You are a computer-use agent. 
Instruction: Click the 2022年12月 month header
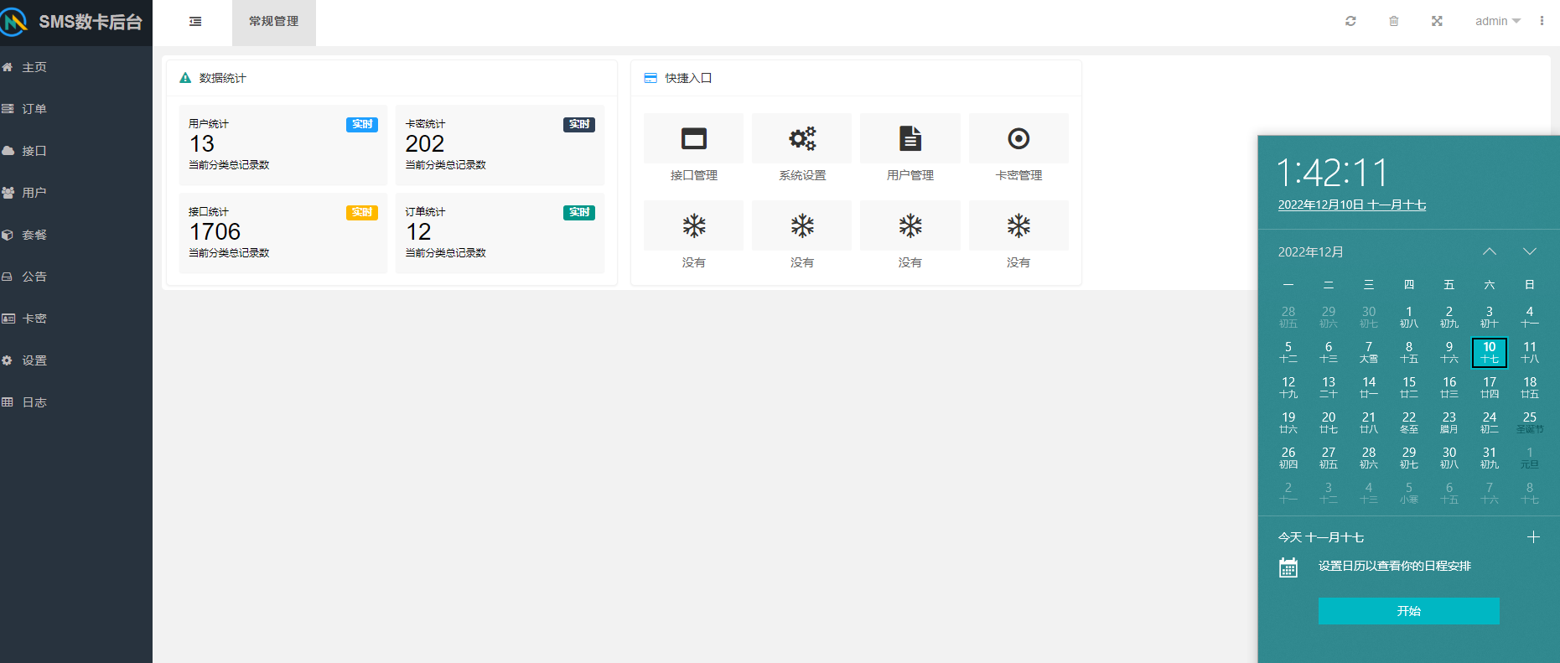pyautogui.click(x=1310, y=252)
